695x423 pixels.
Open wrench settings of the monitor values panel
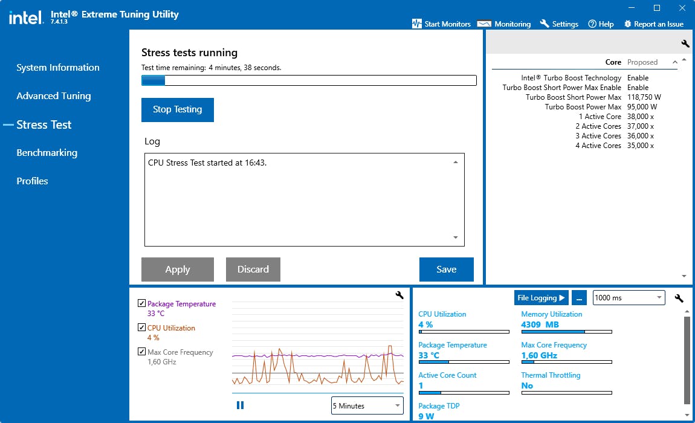[x=679, y=298]
